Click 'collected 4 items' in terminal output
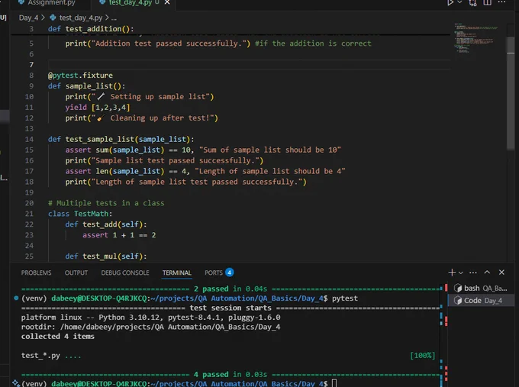This screenshot has width=519, height=387. 57,337
